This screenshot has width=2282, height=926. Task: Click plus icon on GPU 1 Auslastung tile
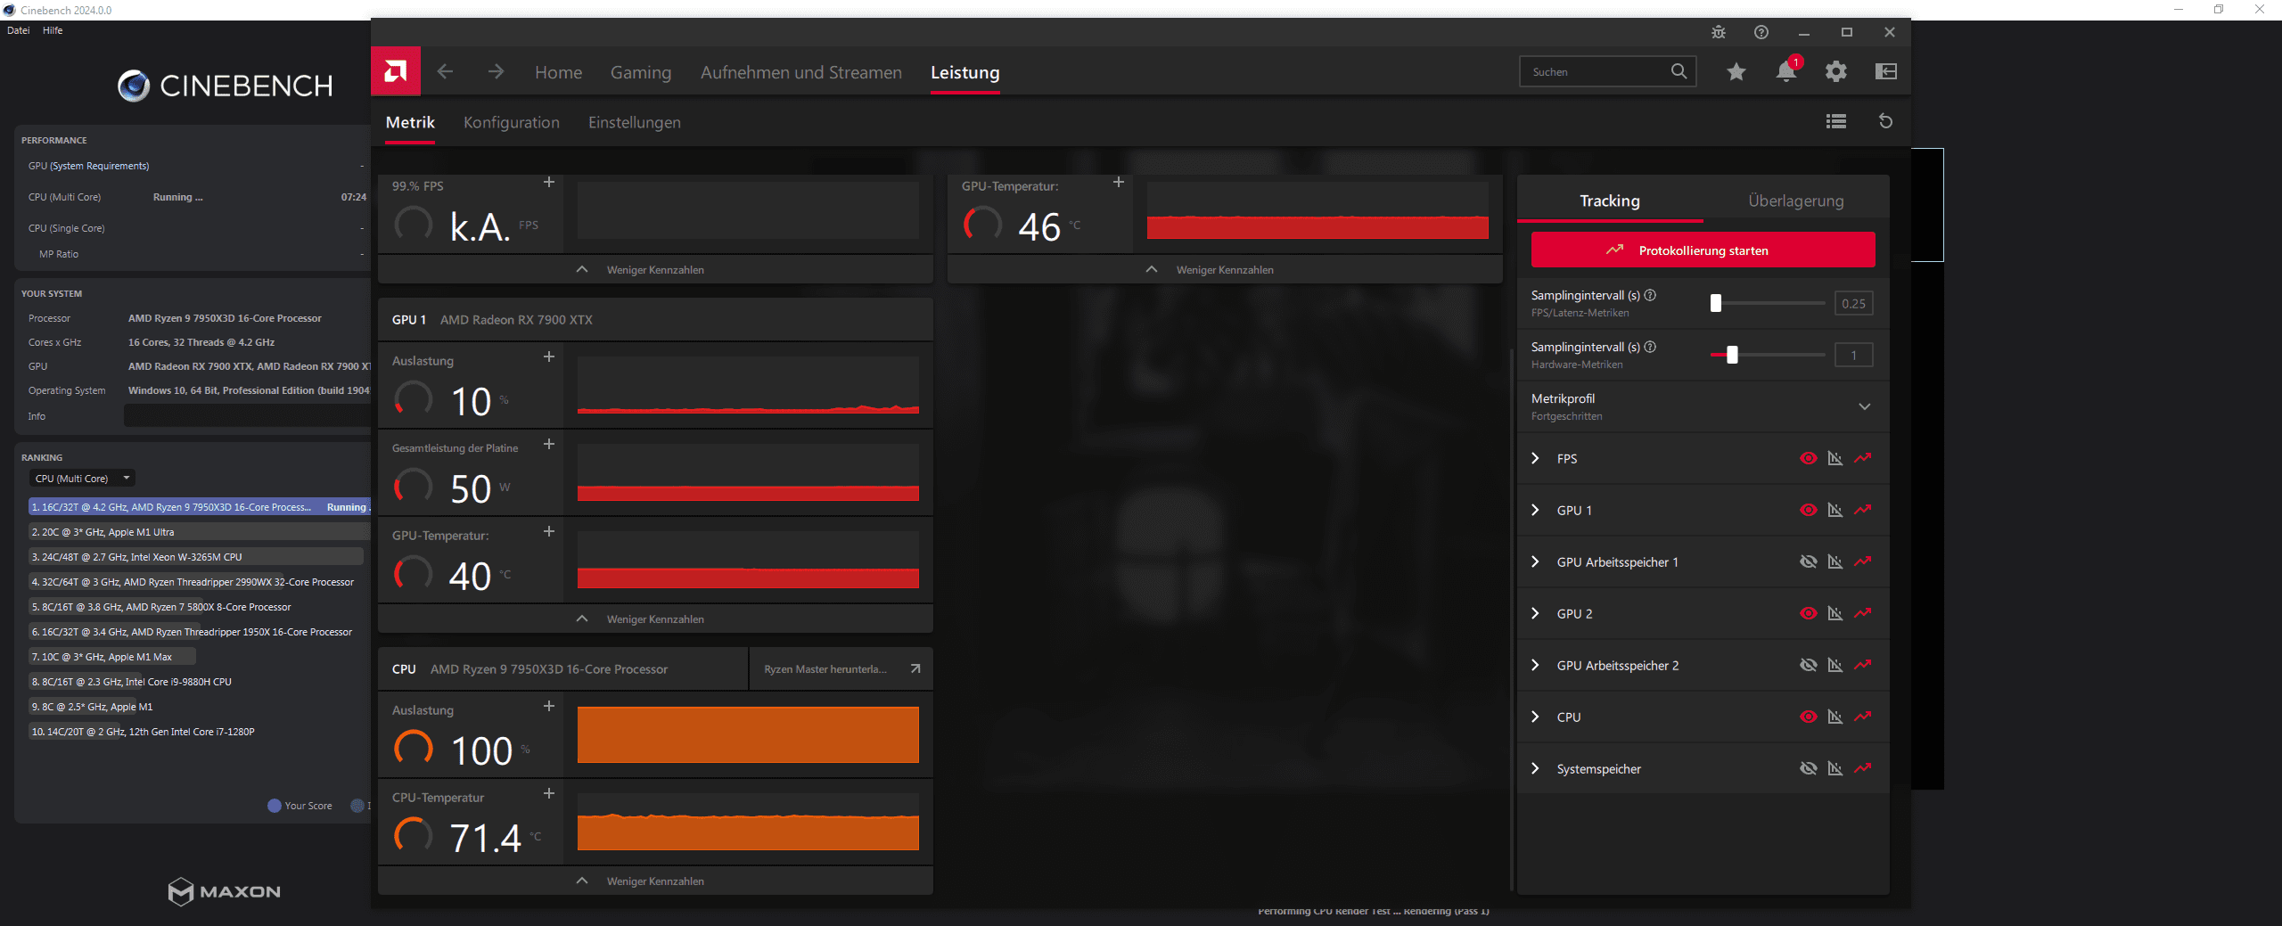click(x=549, y=356)
